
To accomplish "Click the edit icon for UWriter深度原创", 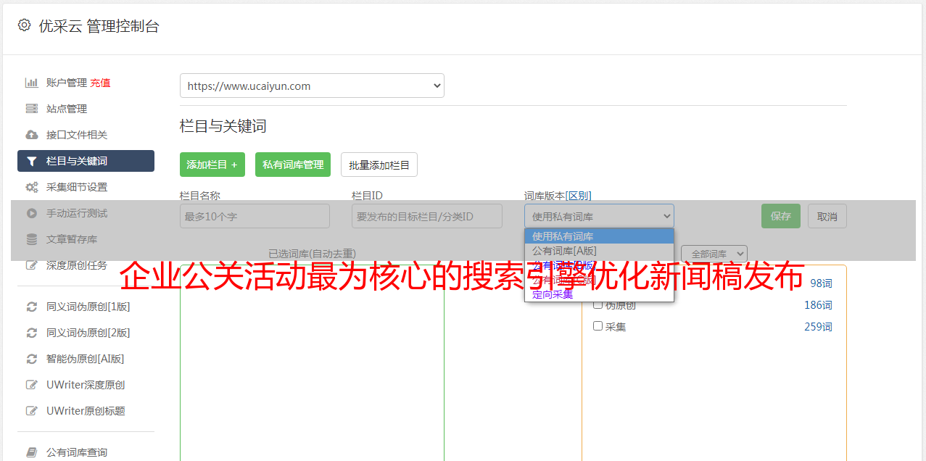I will pyautogui.click(x=32, y=385).
